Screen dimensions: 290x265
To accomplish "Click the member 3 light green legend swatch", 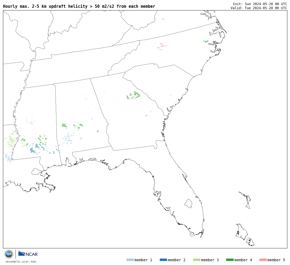I will pos(197,260).
